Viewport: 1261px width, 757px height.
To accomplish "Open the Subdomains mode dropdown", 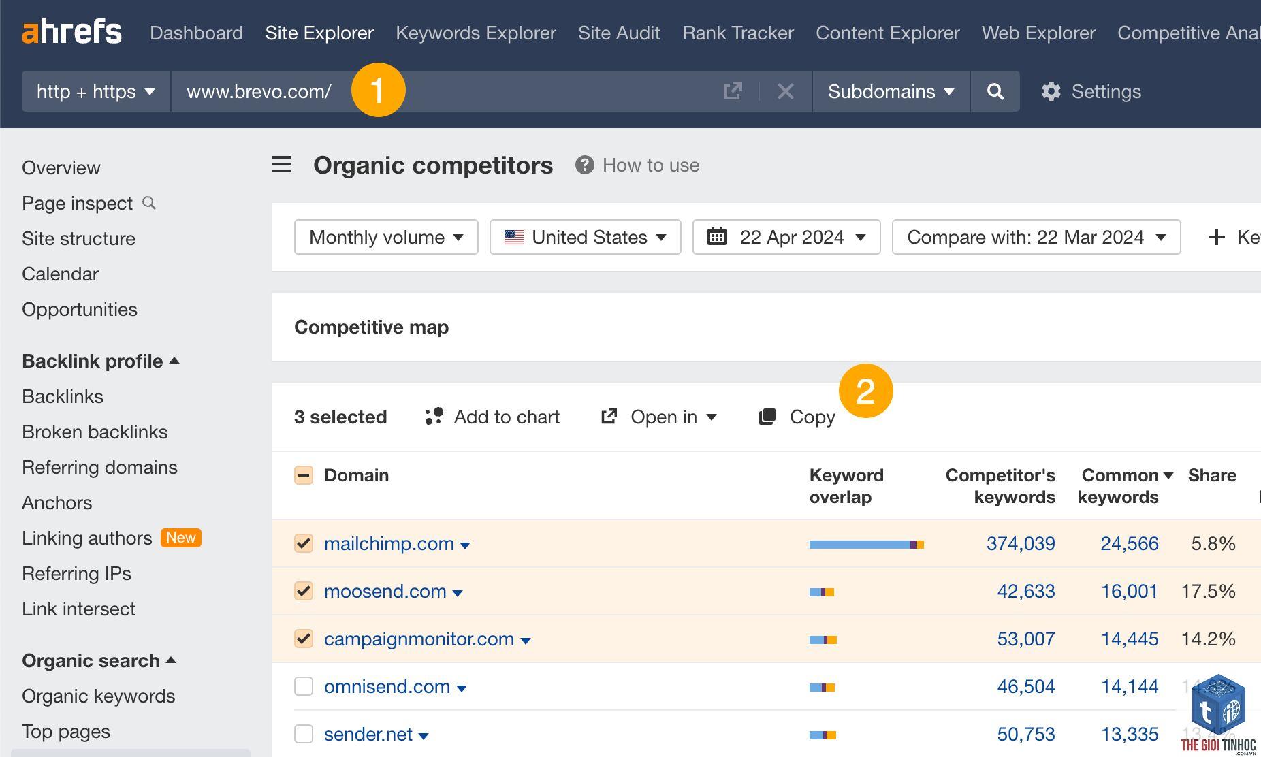I will [891, 91].
